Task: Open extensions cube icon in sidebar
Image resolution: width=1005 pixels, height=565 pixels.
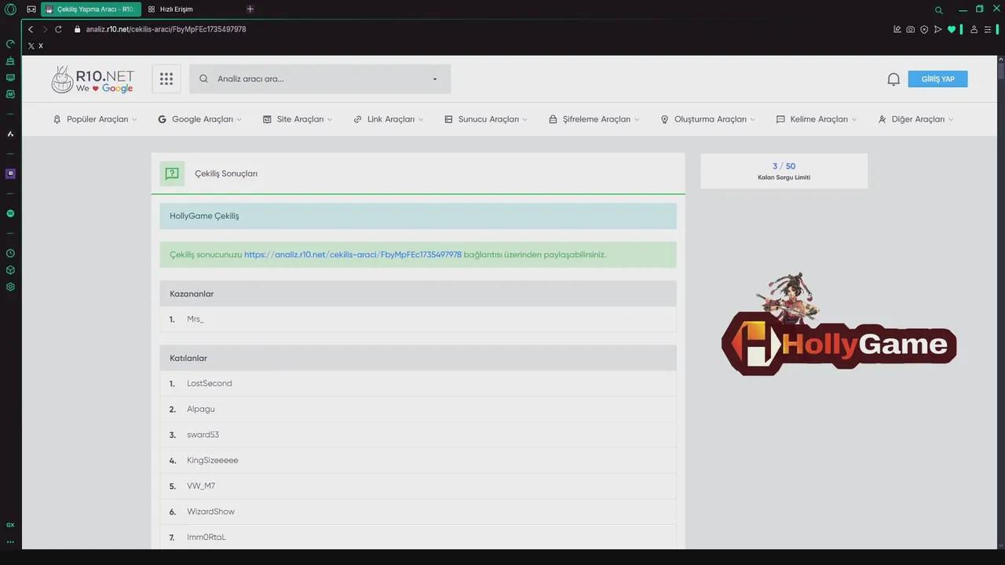Action: pyautogui.click(x=10, y=270)
